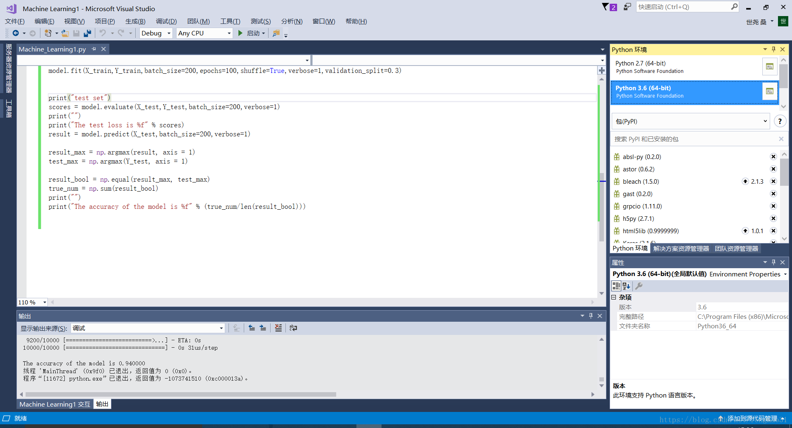Switch to Machine Learning1 交互 tab
The image size is (792, 428).
(55, 404)
